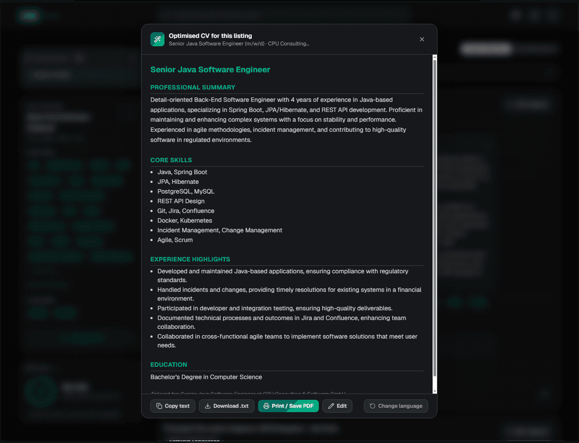Screen dimensions: 579x443
Task: Download the CV as .txt file
Action: pos(227,406)
